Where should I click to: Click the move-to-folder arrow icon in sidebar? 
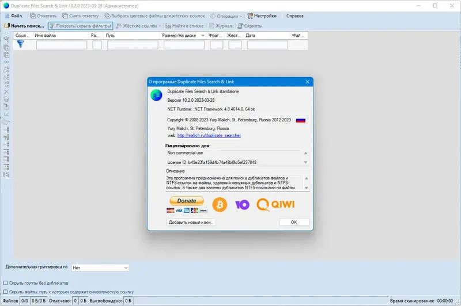pos(6,107)
